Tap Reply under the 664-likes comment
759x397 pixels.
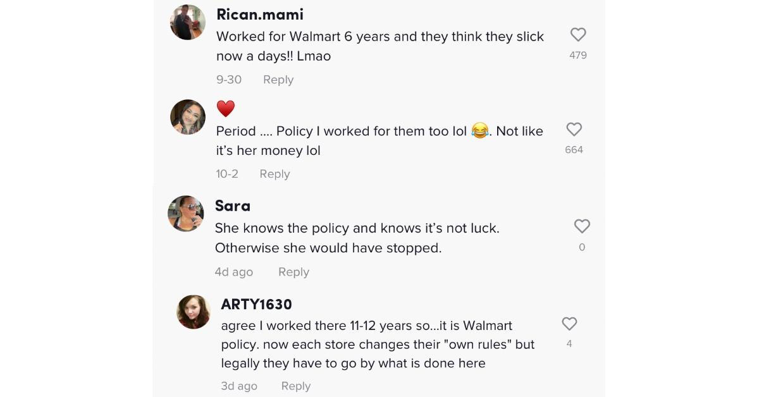(275, 174)
